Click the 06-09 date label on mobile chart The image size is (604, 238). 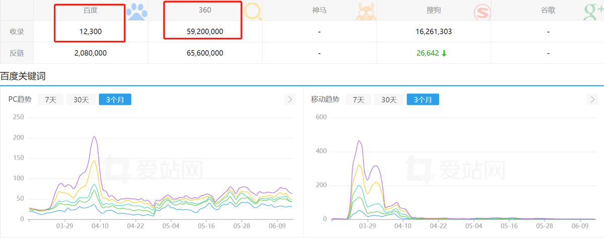click(x=580, y=226)
